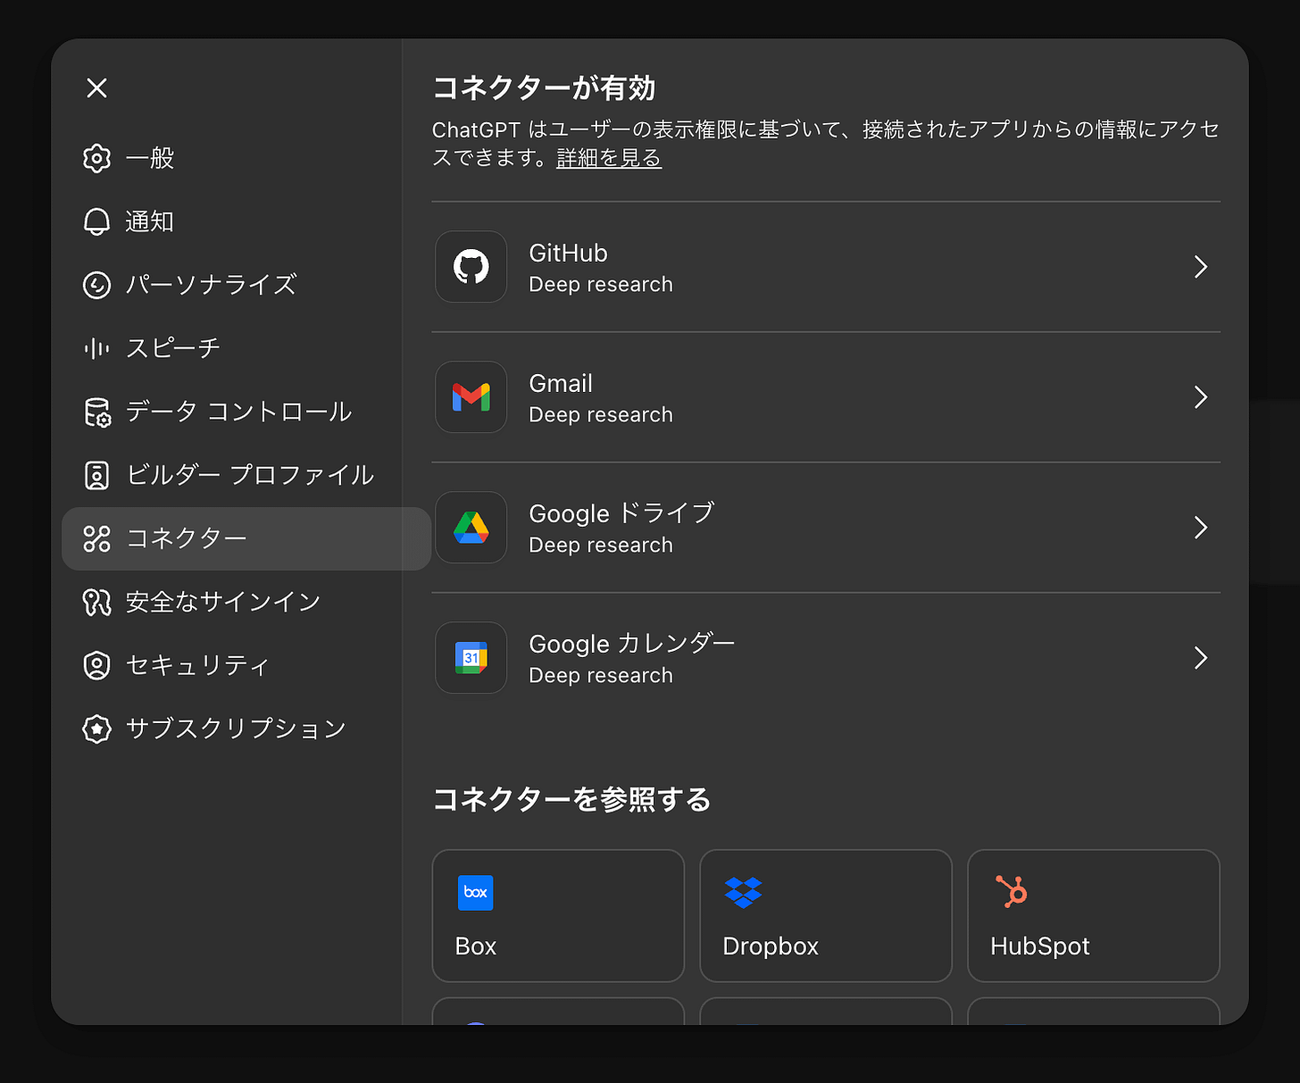Click the Gmail logo icon
Viewport: 1300px width, 1083px height.
471,396
